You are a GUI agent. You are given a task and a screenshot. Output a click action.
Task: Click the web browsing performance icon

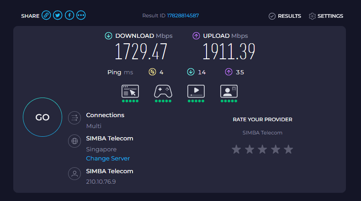pos(130,91)
